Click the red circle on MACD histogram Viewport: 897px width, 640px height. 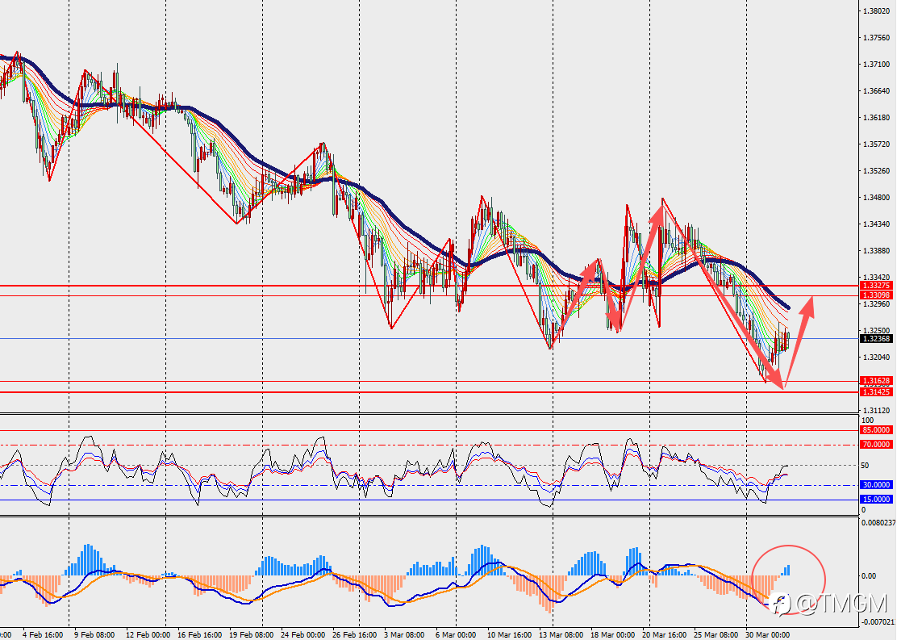click(788, 580)
